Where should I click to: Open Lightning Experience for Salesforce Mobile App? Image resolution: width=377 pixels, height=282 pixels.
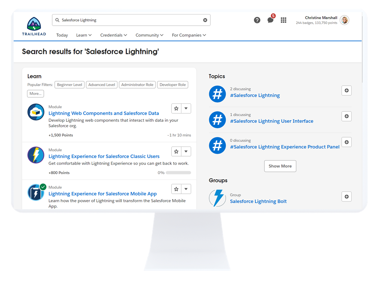[x=103, y=194]
